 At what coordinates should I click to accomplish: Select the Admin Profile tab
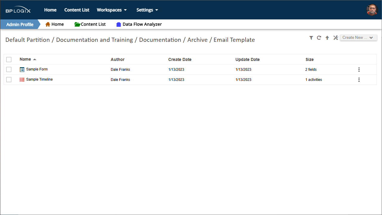[x=20, y=24]
